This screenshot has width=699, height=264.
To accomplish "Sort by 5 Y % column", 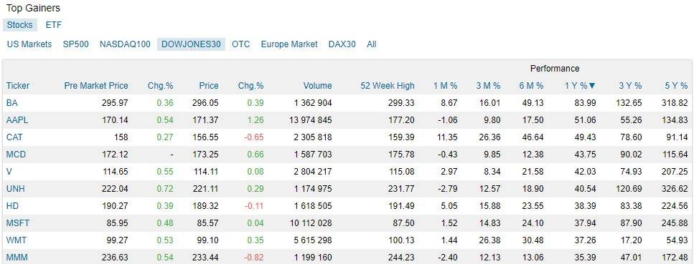I will tap(675, 86).
